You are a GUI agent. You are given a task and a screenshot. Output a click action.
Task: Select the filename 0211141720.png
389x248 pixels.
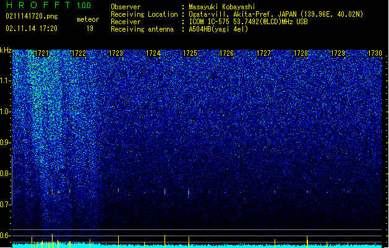pyautogui.click(x=32, y=16)
